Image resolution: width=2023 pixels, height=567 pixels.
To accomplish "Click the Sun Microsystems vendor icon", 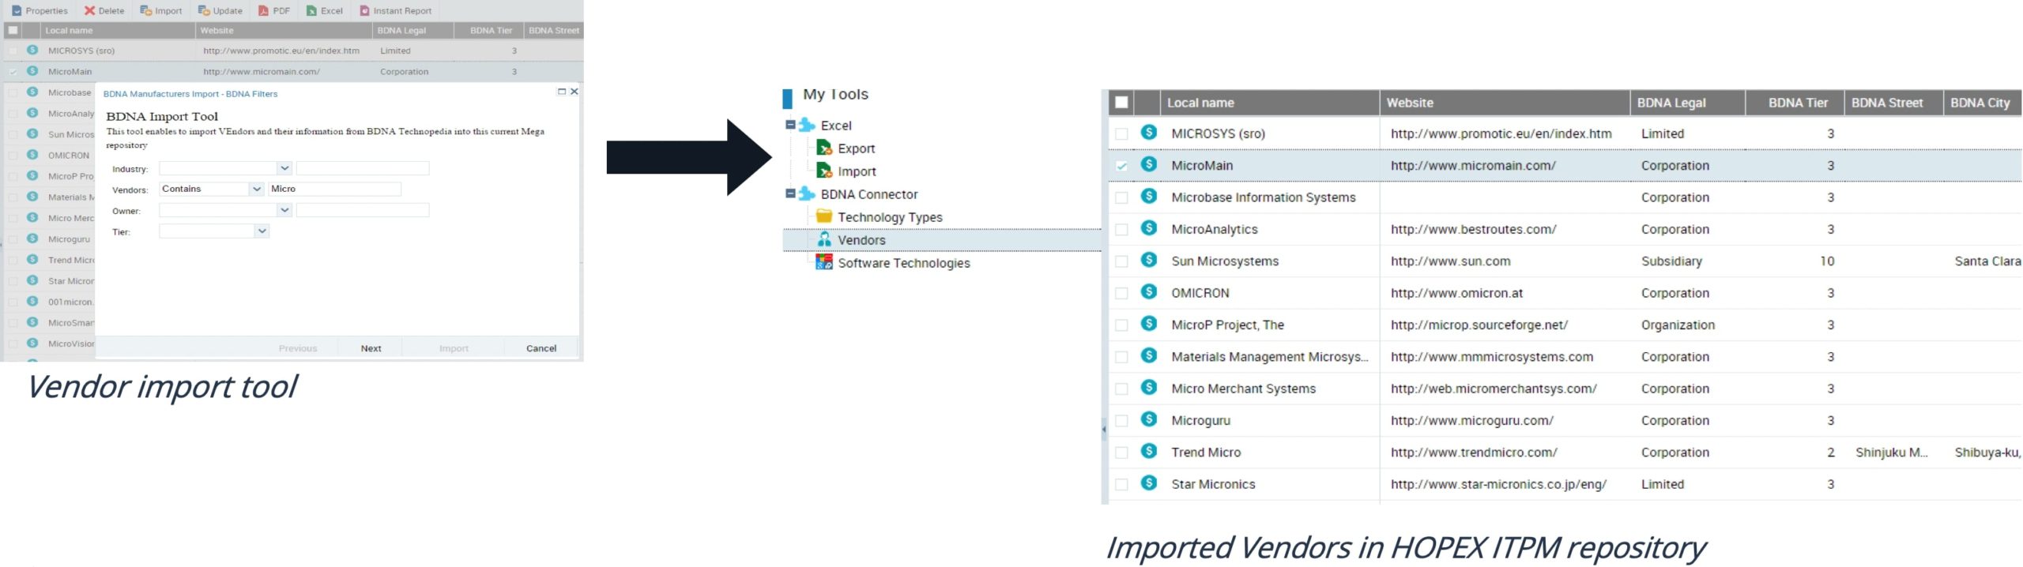I will coord(1149,261).
